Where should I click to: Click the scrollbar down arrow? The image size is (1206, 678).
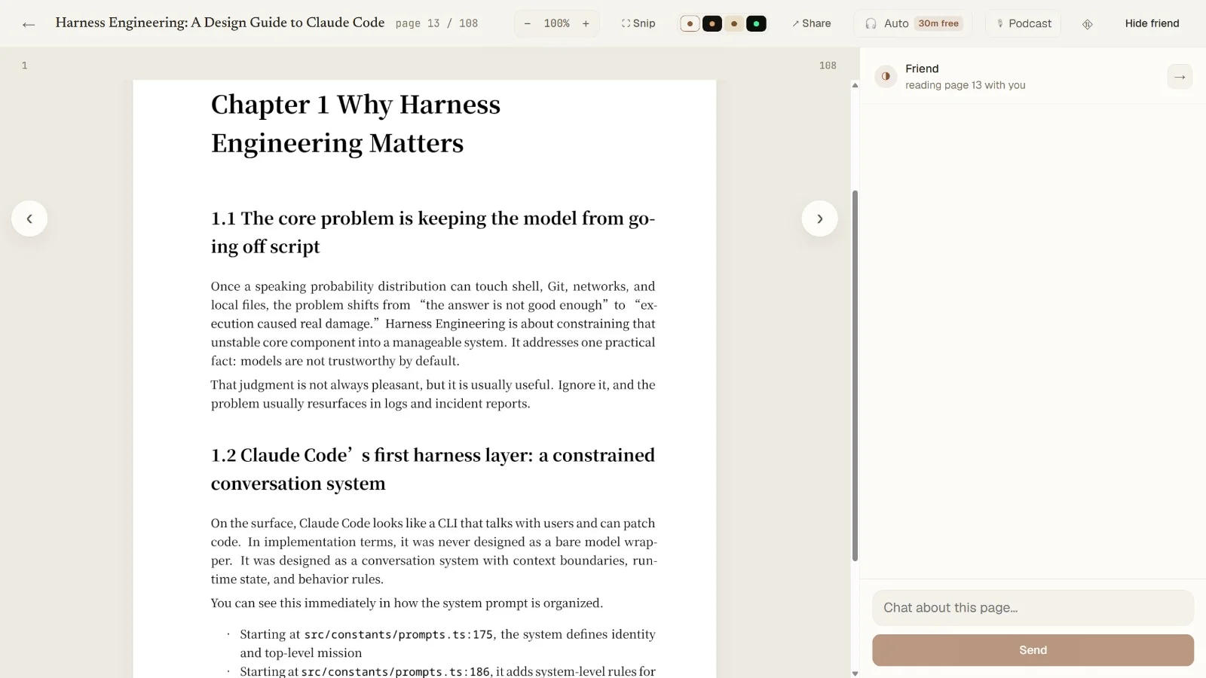click(855, 673)
